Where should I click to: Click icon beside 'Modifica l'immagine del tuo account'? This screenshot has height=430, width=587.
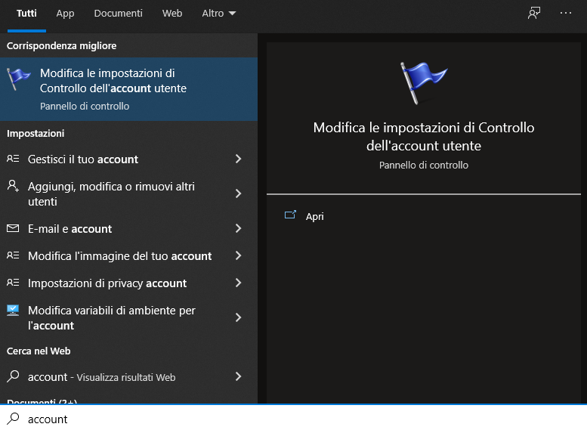coord(13,255)
